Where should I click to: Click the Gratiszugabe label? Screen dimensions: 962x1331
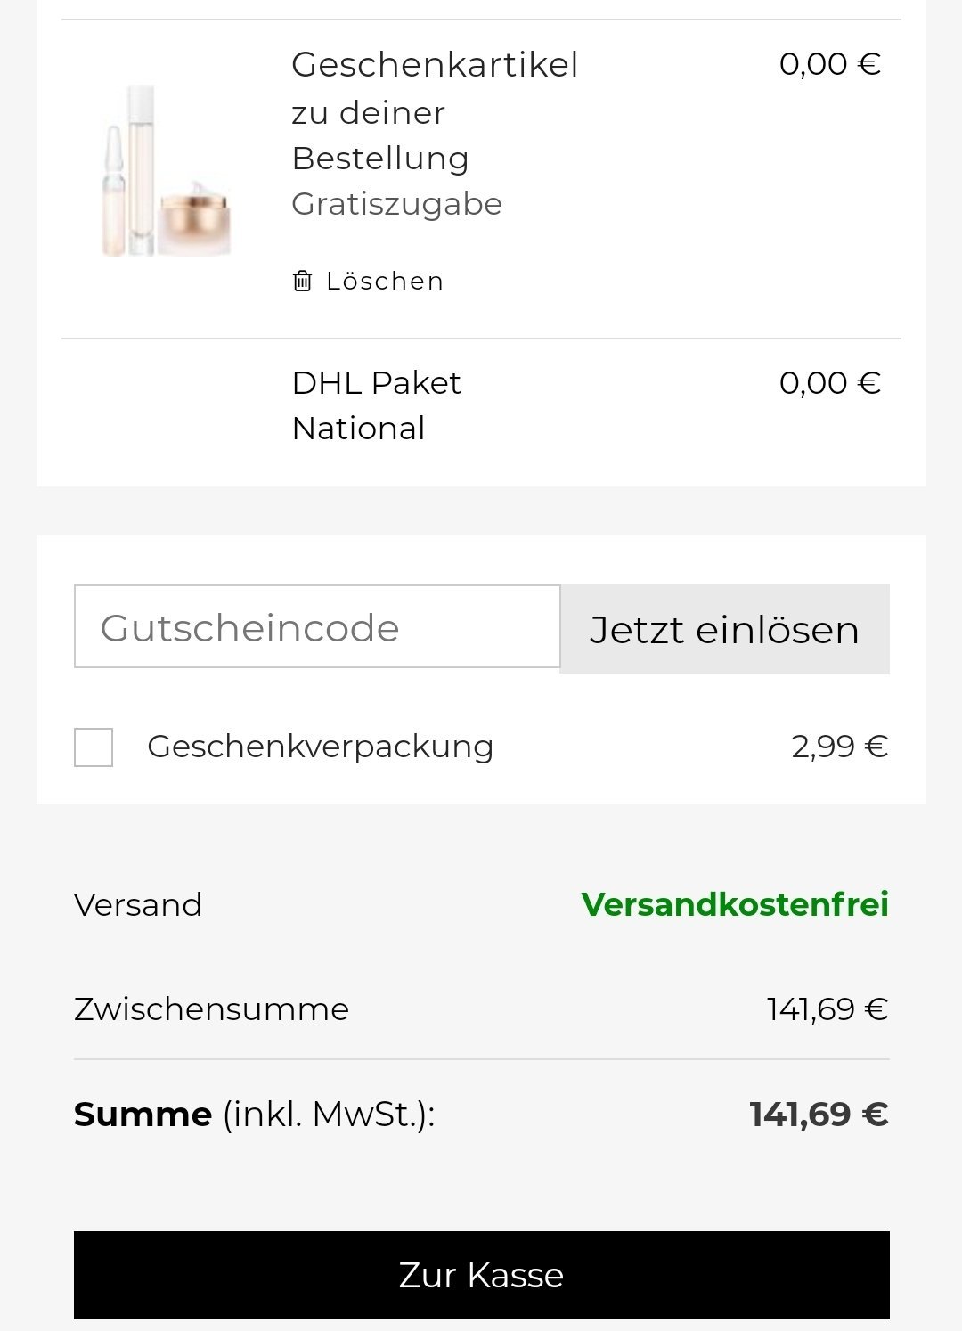click(x=396, y=204)
